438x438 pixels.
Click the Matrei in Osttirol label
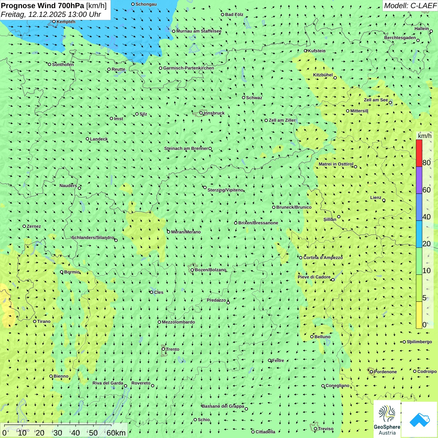tap(336, 164)
